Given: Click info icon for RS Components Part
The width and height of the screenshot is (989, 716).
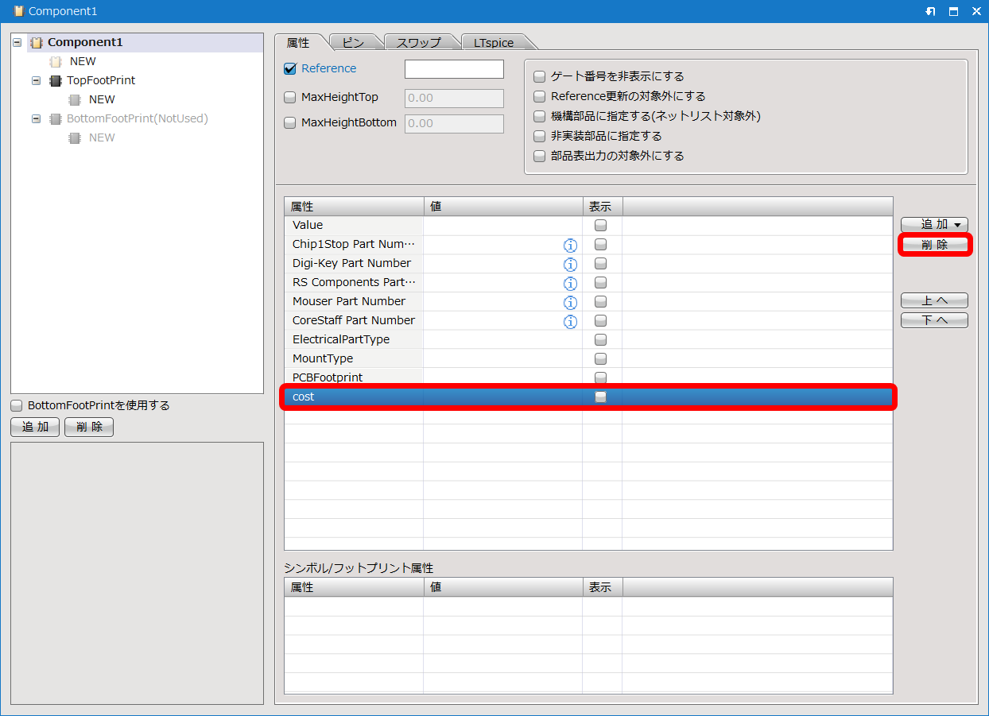Looking at the screenshot, I should [x=570, y=283].
